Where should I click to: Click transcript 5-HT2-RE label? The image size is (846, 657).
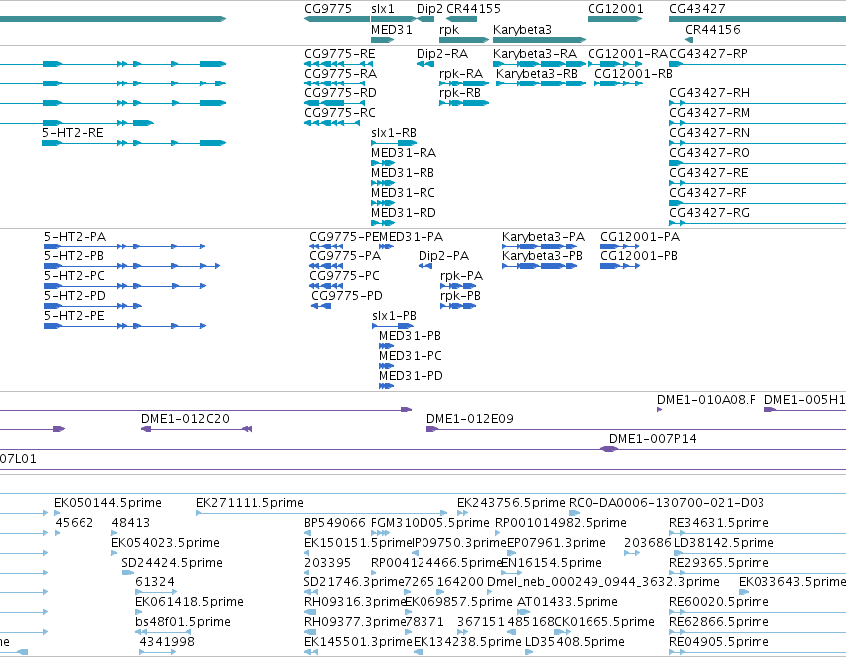point(73,133)
